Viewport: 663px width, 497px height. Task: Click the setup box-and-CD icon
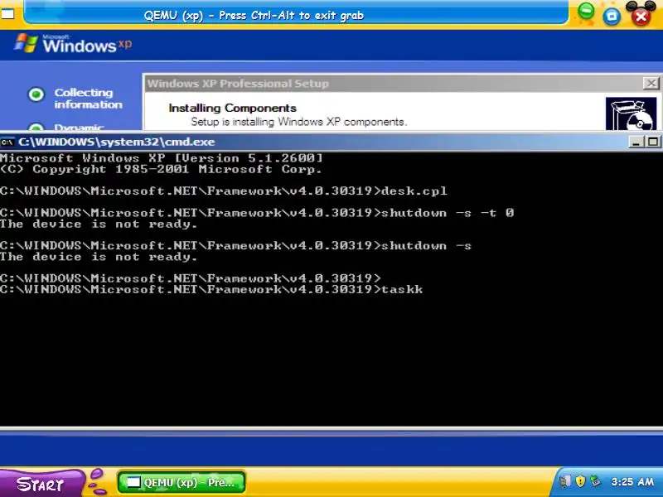pos(632,113)
